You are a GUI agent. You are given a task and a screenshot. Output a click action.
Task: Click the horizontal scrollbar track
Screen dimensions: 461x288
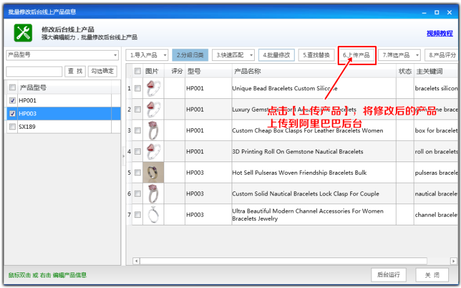(283, 261)
